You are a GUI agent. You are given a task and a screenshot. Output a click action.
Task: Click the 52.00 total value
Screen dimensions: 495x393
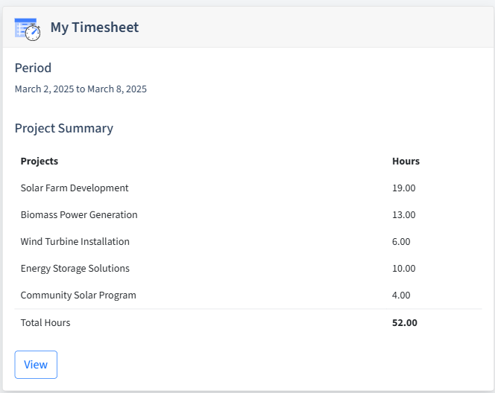click(404, 323)
